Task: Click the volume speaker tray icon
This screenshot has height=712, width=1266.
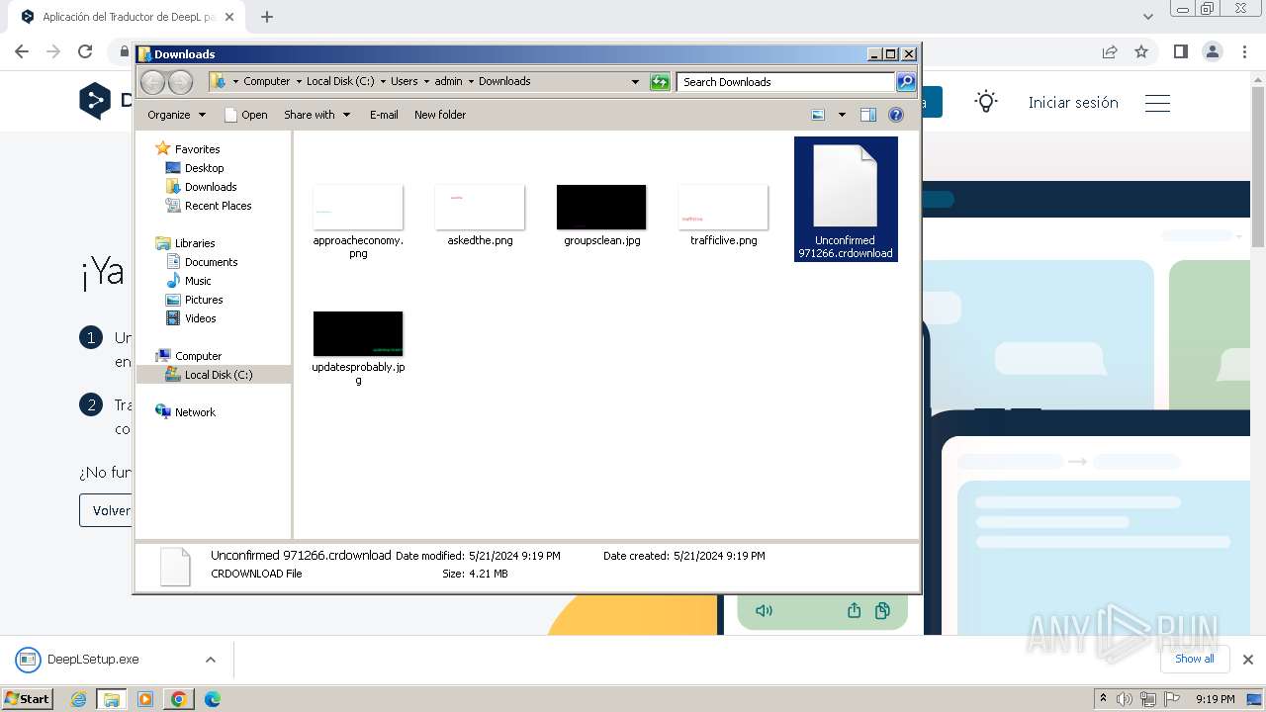Action: tap(1125, 699)
